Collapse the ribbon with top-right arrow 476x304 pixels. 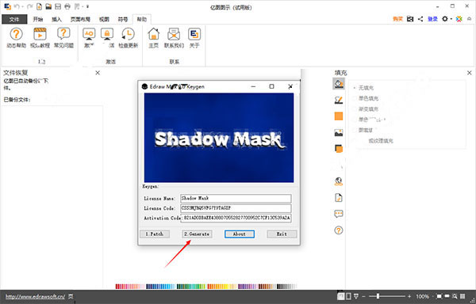[470, 19]
